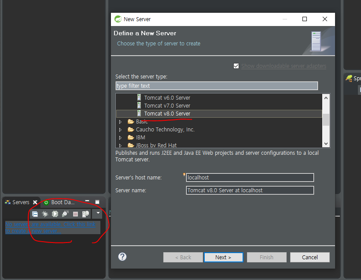This screenshot has height=280, width=361.
Task: Expand the JBoss by Red Hat folder
Action: click(x=120, y=146)
